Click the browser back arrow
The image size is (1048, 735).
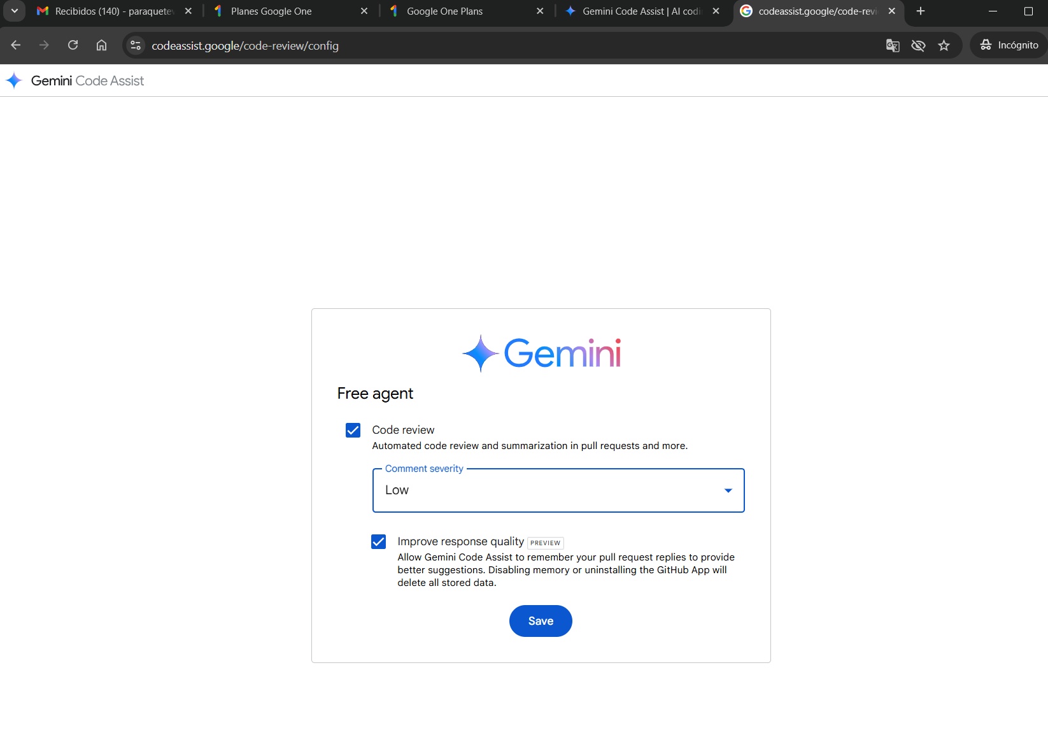click(16, 45)
